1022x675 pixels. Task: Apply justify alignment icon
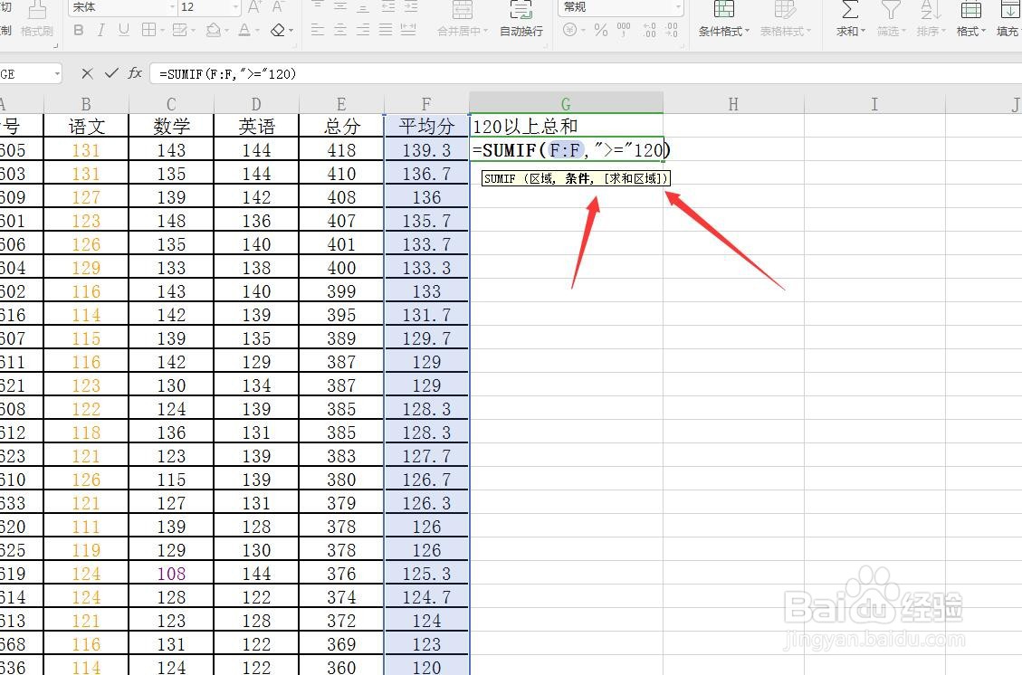pos(386,30)
